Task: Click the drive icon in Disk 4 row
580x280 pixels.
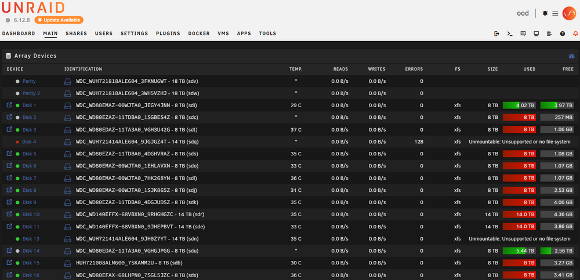Action: (x=67, y=141)
